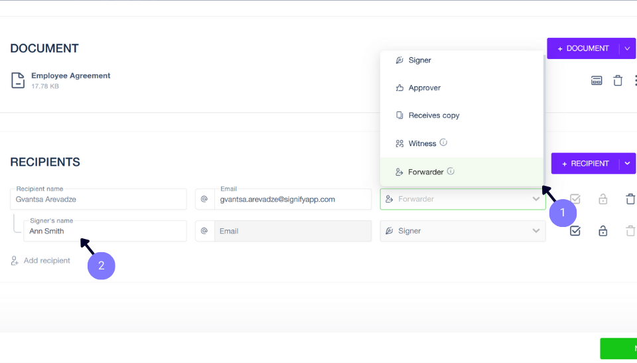Click the empty Email field in Ann Smith row

293,231
